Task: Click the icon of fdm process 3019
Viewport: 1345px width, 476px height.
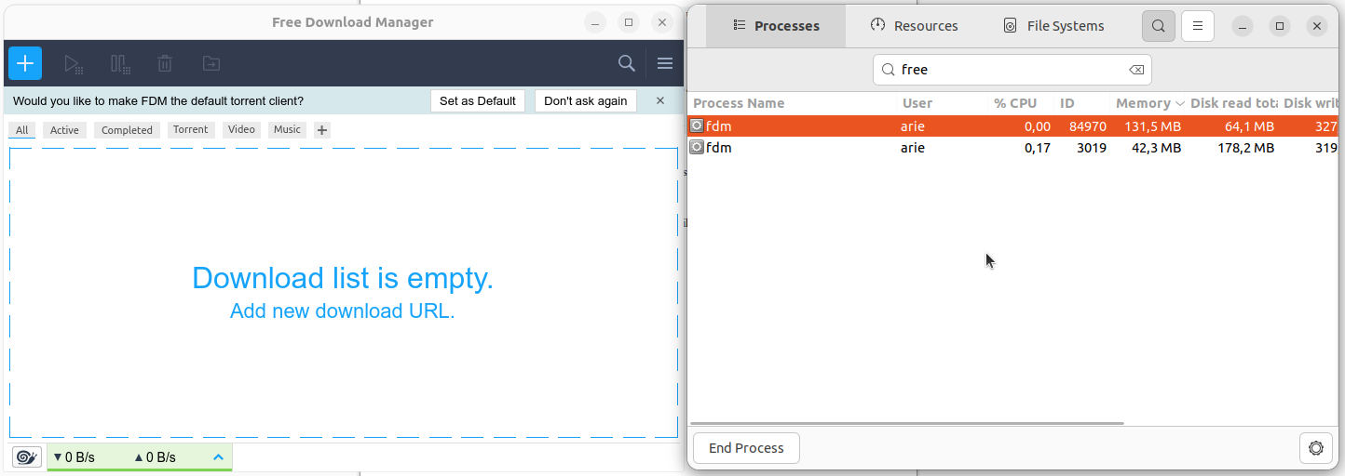Action: [x=697, y=147]
